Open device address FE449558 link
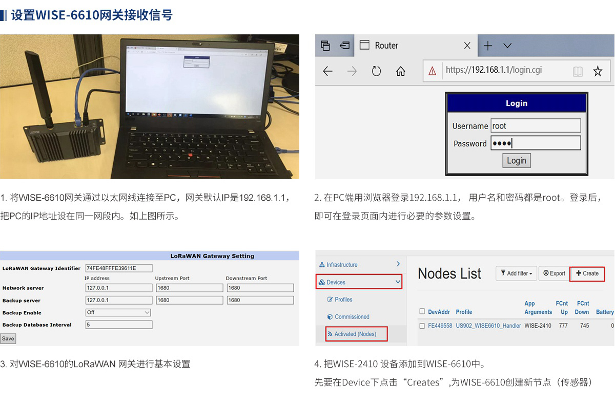This screenshot has width=615, height=406. tap(440, 326)
